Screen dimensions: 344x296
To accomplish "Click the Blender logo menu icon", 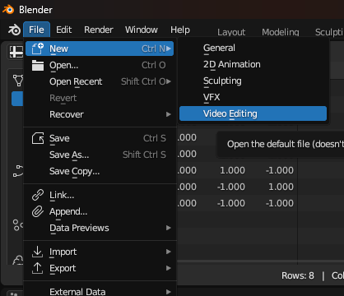I will [14, 30].
